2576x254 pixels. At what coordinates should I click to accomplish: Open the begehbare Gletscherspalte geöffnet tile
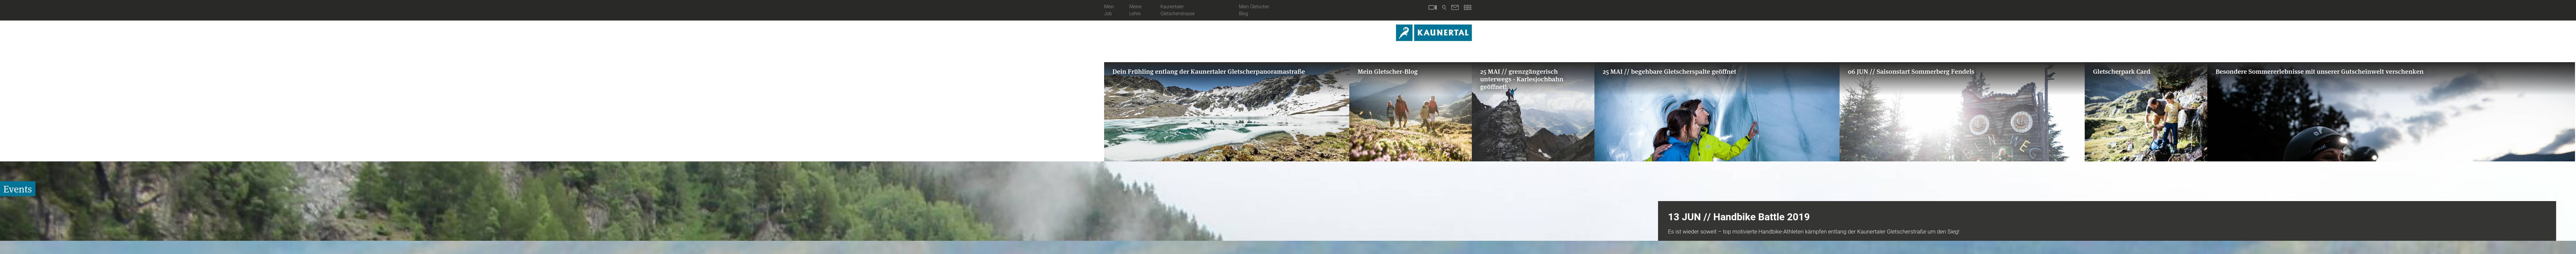pos(1717,112)
